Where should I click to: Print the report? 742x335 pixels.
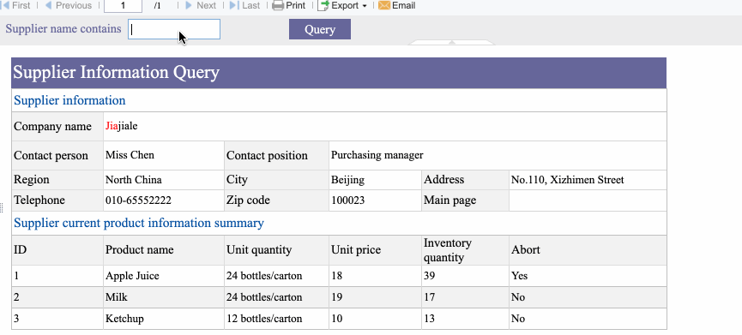click(x=289, y=6)
